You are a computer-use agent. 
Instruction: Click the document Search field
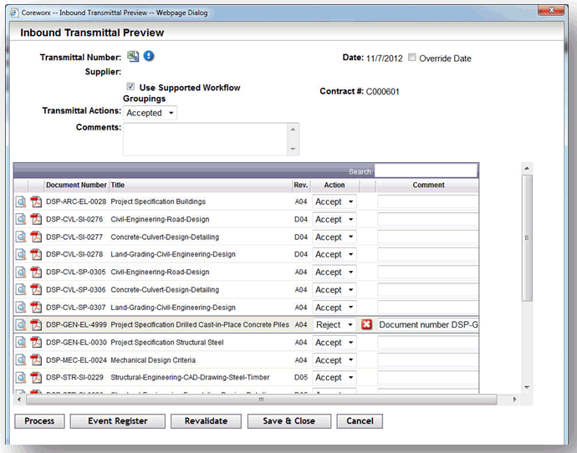click(x=426, y=171)
